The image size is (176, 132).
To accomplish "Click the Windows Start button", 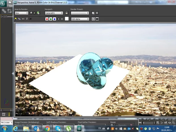I will 5,129.
